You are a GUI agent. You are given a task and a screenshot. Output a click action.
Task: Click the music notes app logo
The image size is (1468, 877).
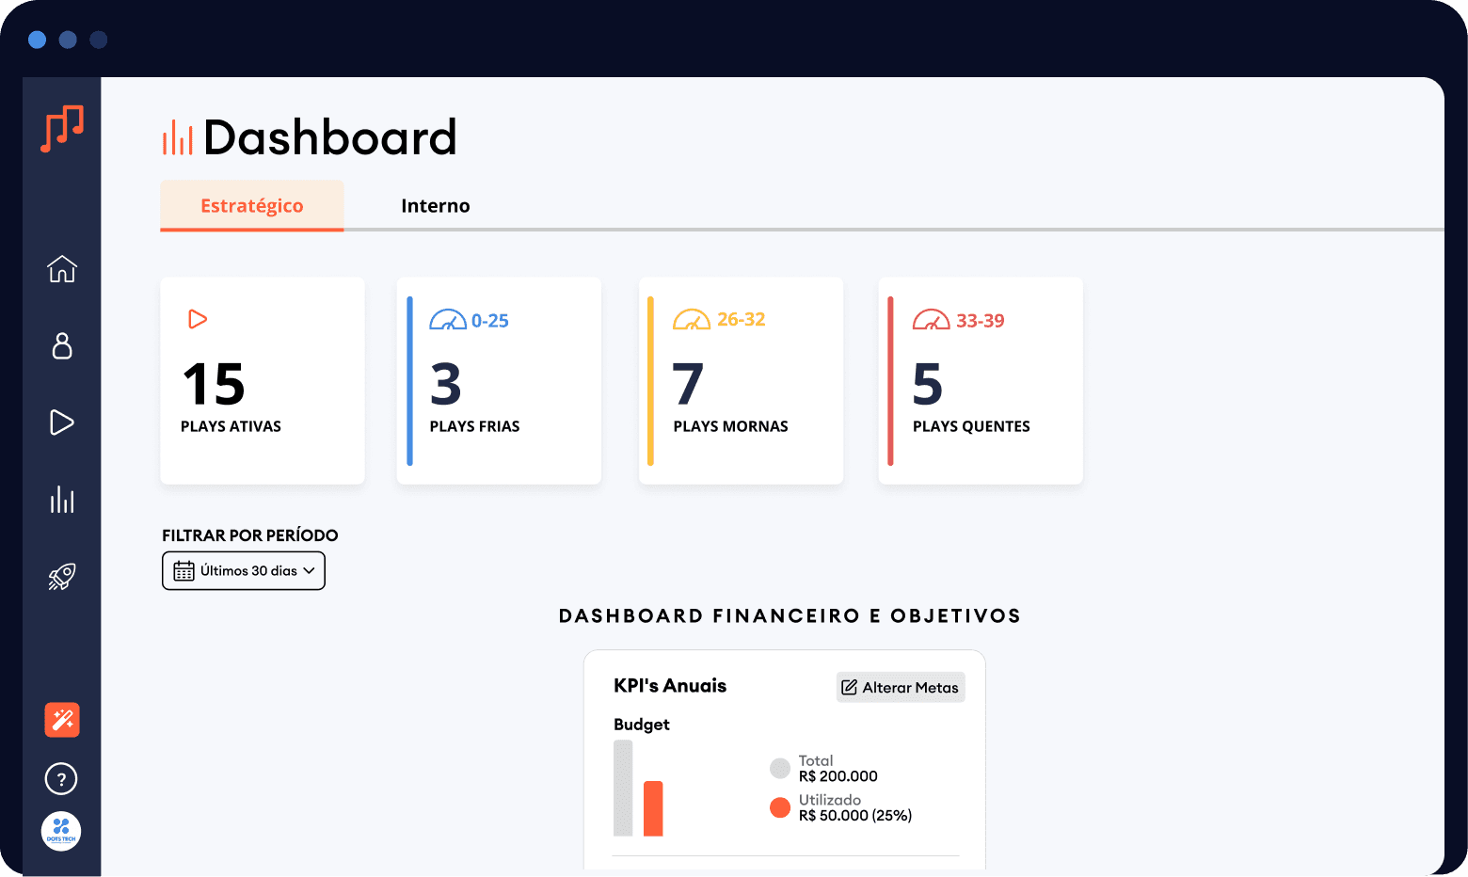pyautogui.click(x=61, y=130)
